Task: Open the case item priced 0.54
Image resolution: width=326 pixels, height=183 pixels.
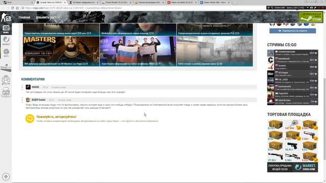Action: click(310, 125)
